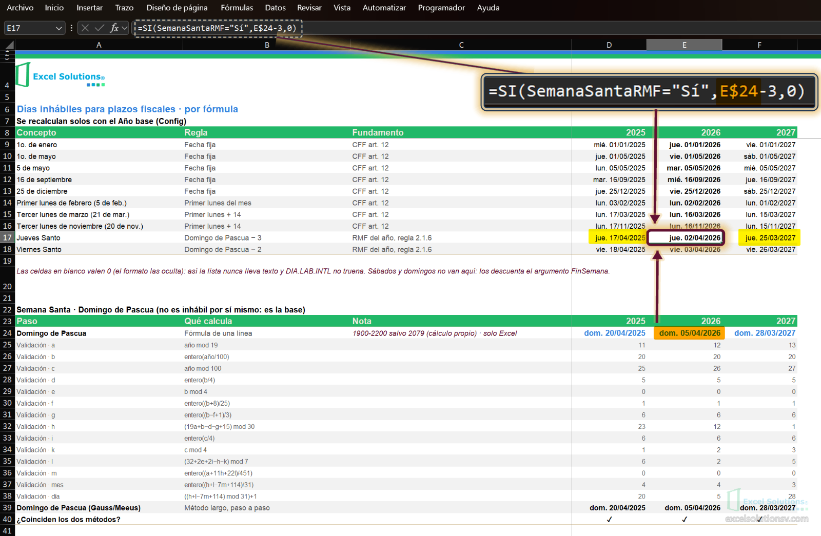Confirm the formula with the checkmark icon
Screen dimensions: 821x536
point(100,28)
